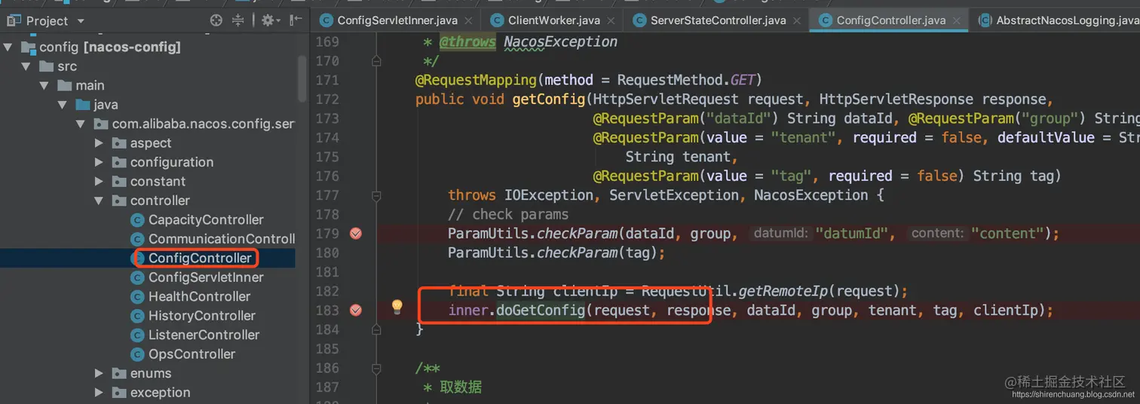
Task: Switch to the ClientWorker.java tab
Action: pos(553,20)
